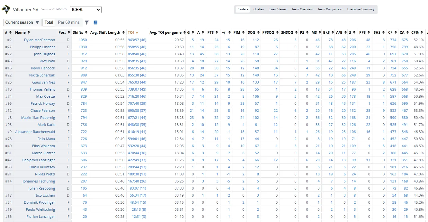
Task: Click the TOI descending sort arrow
Action: pyautogui.click(x=137, y=33)
